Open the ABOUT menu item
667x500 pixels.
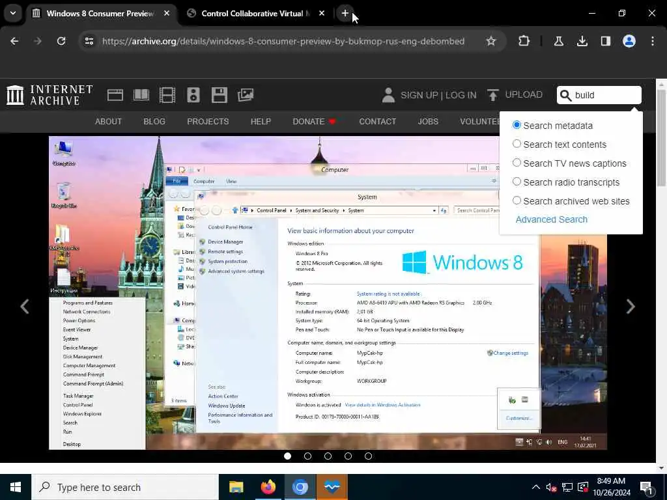pos(109,122)
